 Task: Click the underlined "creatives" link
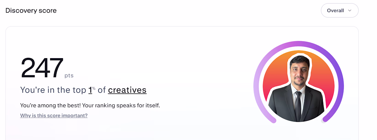point(127,90)
